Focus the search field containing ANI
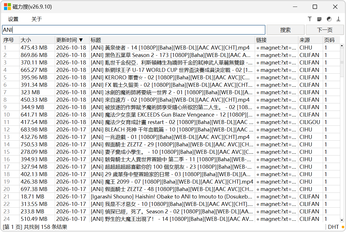Screen dimensions: 346x232 pos(134,30)
